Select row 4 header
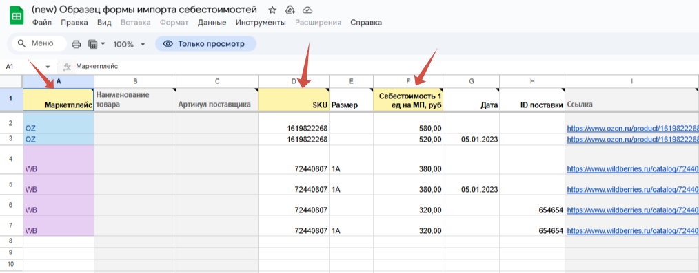Image resolution: width=699 pixels, height=273 pixels. [11, 159]
